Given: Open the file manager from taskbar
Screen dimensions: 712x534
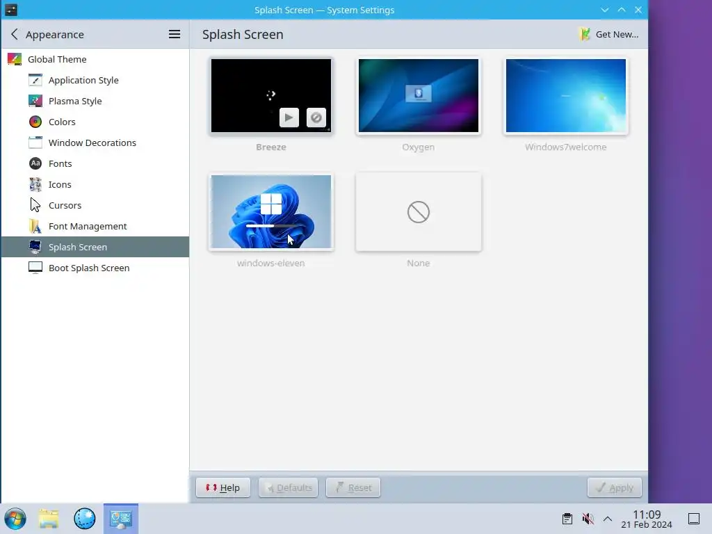Looking at the screenshot, I should 49,519.
